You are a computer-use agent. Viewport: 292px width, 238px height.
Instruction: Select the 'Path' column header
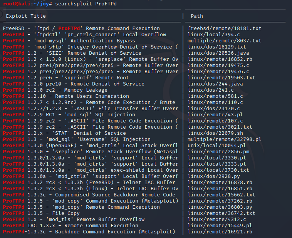(x=196, y=16)
